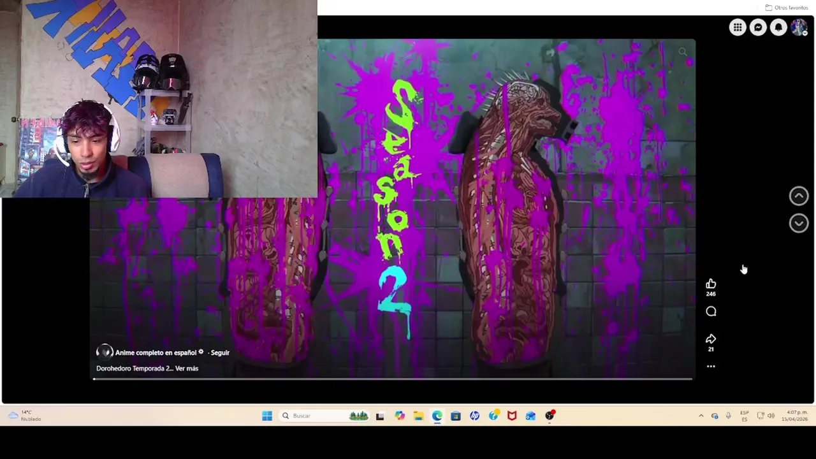Open Messenger chats icon
The height and width of the screenshot is (459, 816).
[758, 27]
